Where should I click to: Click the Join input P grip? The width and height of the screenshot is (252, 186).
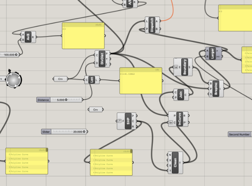pos(173,98)
